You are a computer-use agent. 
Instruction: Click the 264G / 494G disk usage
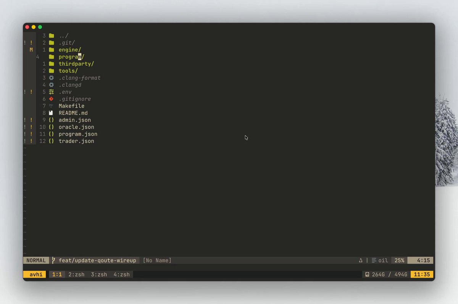click(x=389, y=275)
